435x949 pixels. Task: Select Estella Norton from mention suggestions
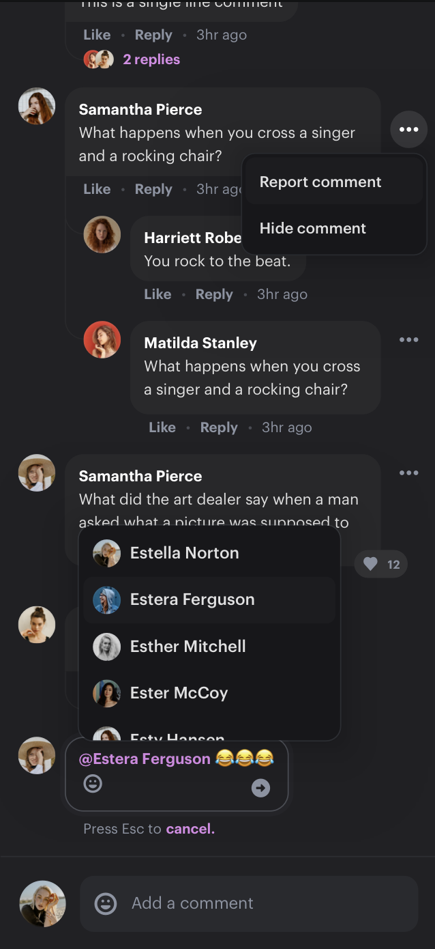(x=184, y=553)
